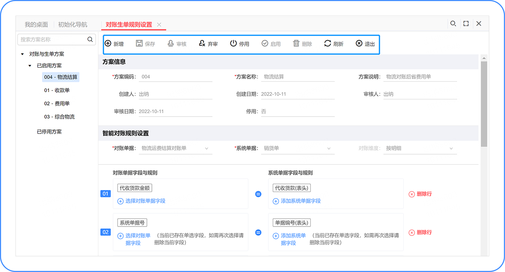Click 删除行 for rule row 01
Screen dimensions: 505x272
point(420,194)
